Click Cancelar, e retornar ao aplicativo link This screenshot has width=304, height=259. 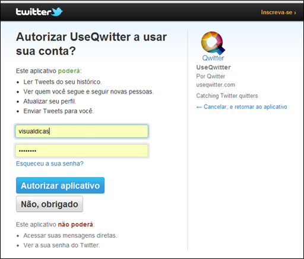click(x=245, y=107)
